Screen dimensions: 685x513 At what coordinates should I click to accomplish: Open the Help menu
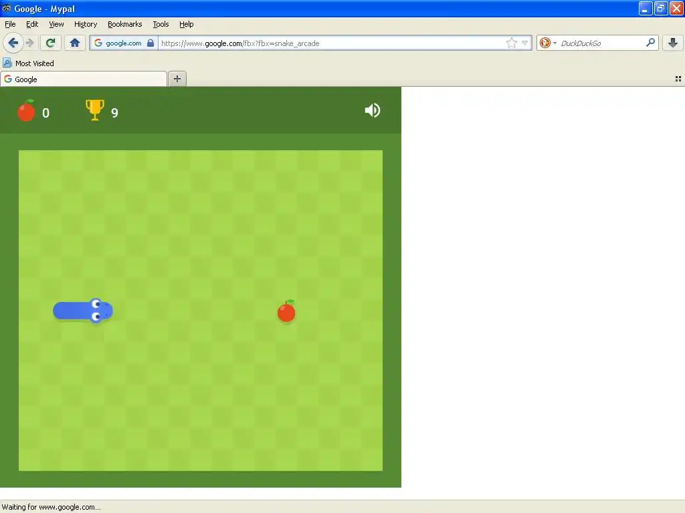(187, 24)
